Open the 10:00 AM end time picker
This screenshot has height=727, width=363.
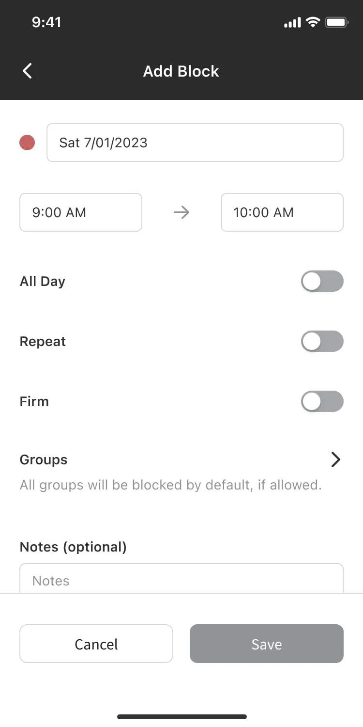click(x=282, y=212)
